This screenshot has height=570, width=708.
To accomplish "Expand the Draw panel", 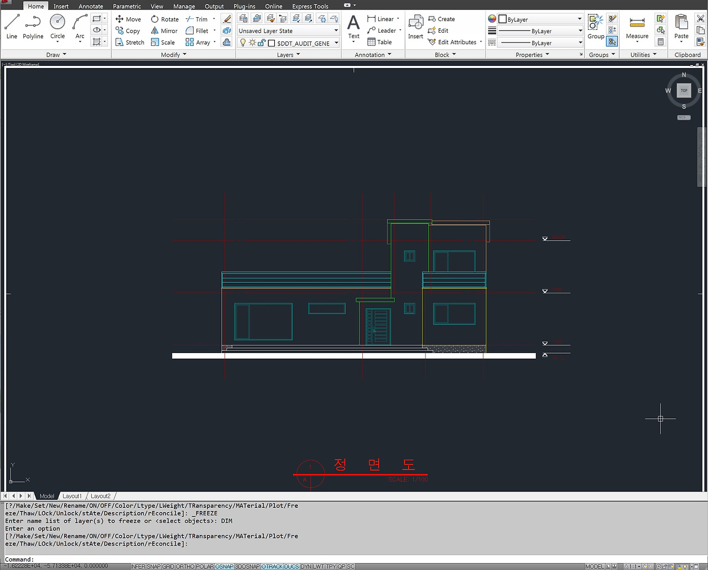I will [x=56, y=55].
